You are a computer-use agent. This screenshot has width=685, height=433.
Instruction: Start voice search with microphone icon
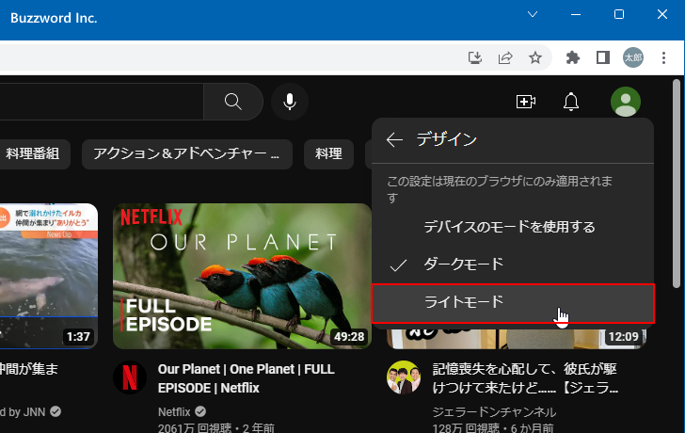[x=290, y=102]
